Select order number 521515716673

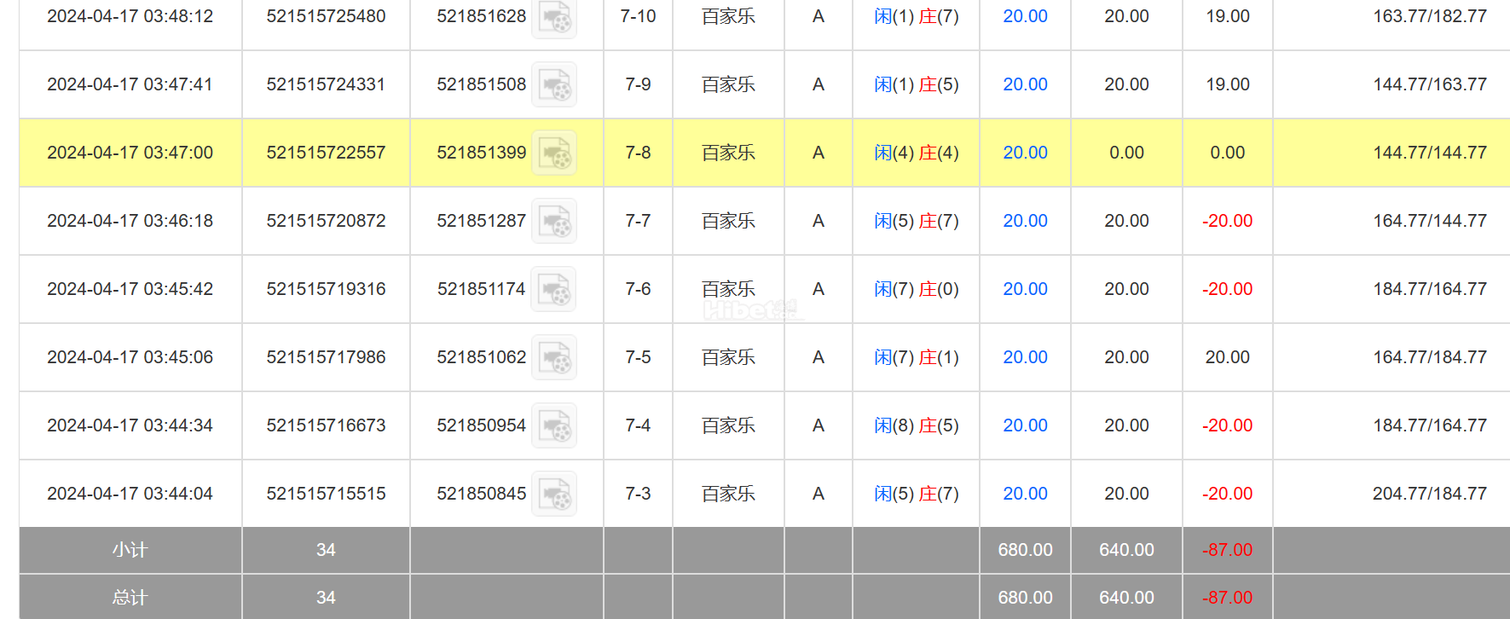point(326,425)
